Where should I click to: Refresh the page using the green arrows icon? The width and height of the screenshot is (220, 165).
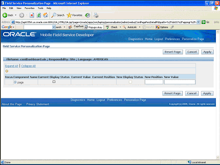(x=39, y=15)
